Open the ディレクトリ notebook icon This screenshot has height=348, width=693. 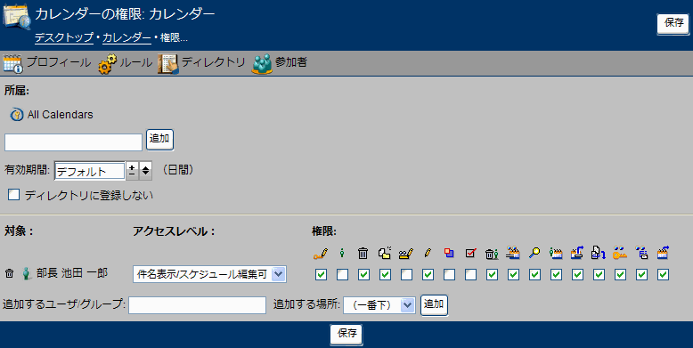(x=168, y=63)
